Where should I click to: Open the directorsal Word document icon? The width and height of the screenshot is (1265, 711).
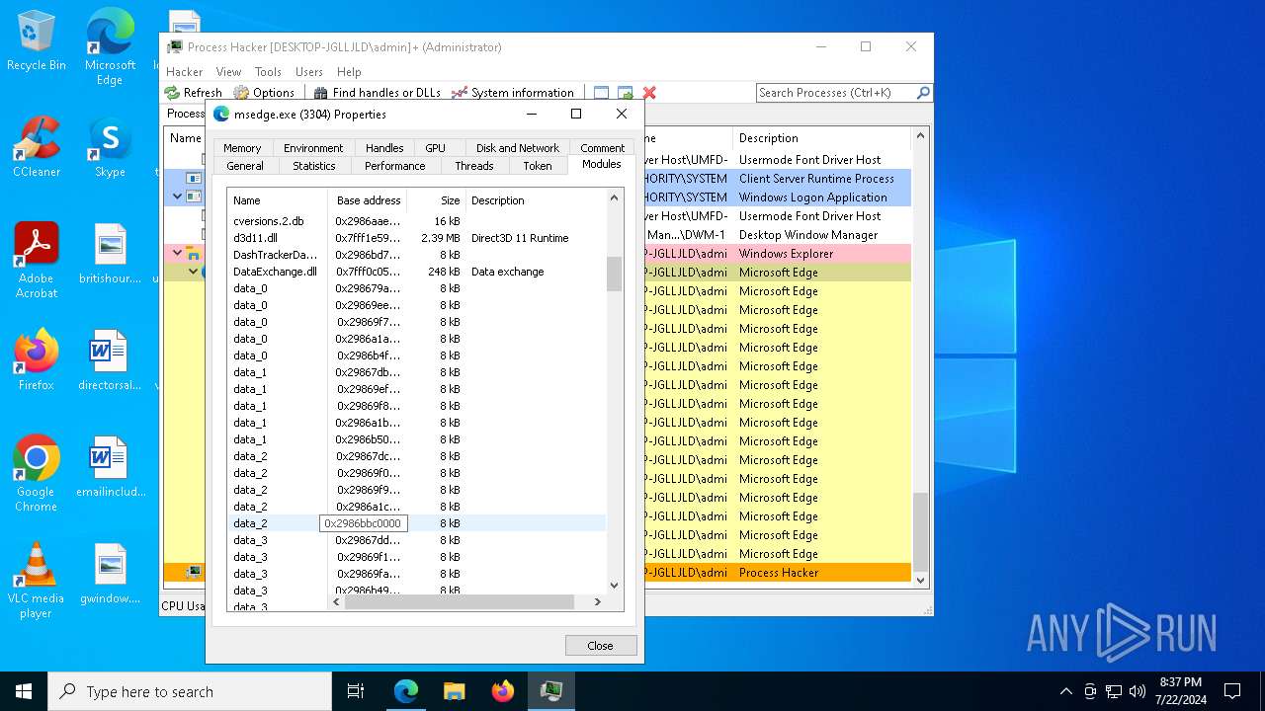pos(110,360)
